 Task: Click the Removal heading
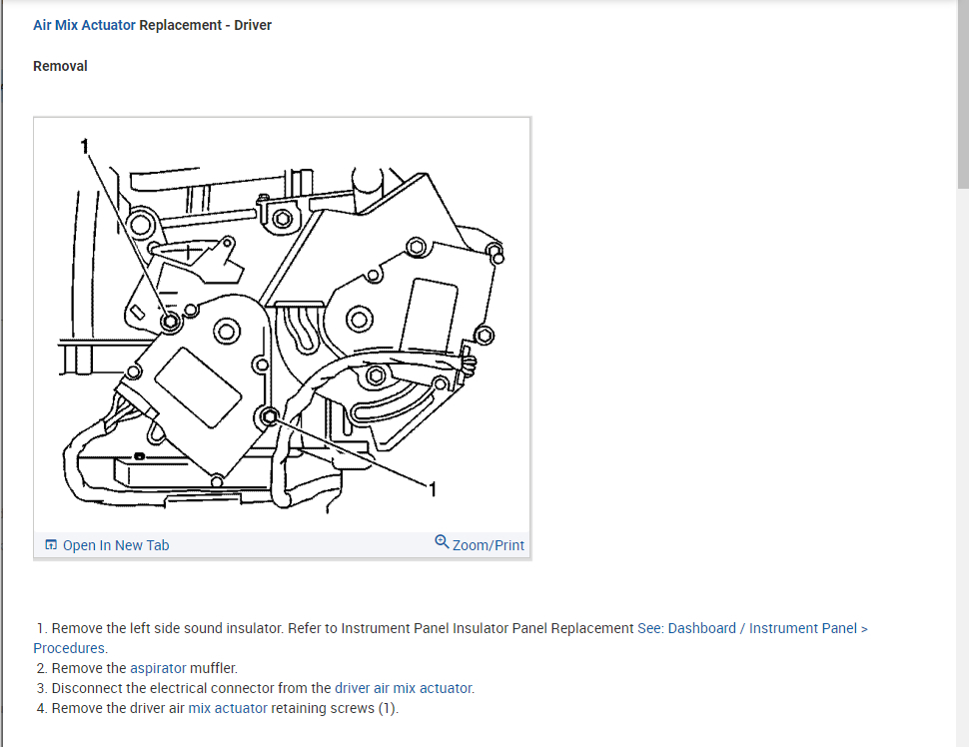tap(60, 66)
